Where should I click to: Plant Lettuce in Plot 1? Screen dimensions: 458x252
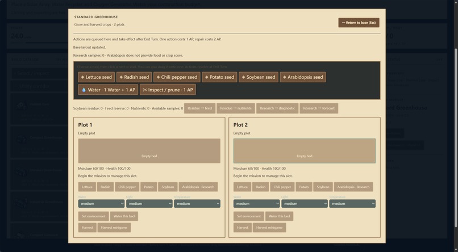tap(87, 187)
